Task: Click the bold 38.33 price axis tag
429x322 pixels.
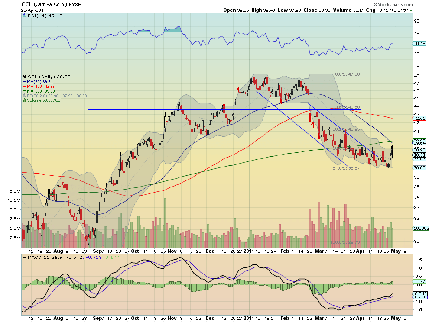Action: coord(419,155)
